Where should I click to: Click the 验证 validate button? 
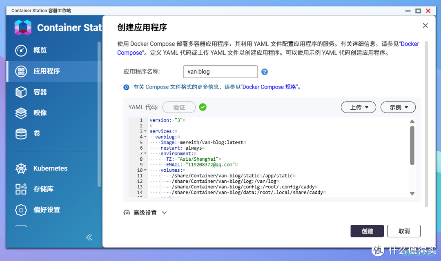179,107
